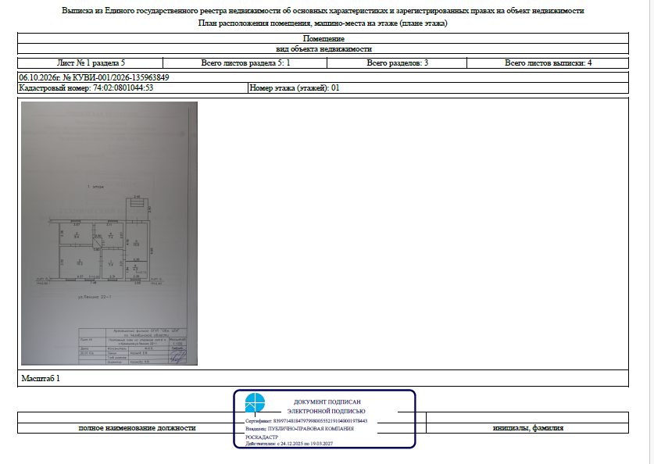Viewport: 654px width, 464px height.
Task: Click 'ДОКУМЕНТ ПОДПИСАН' in the signature stamp
Action: coord(327,402)
